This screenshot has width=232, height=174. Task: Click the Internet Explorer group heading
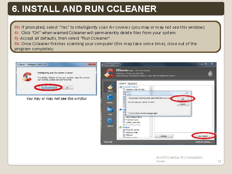[130, 87]
